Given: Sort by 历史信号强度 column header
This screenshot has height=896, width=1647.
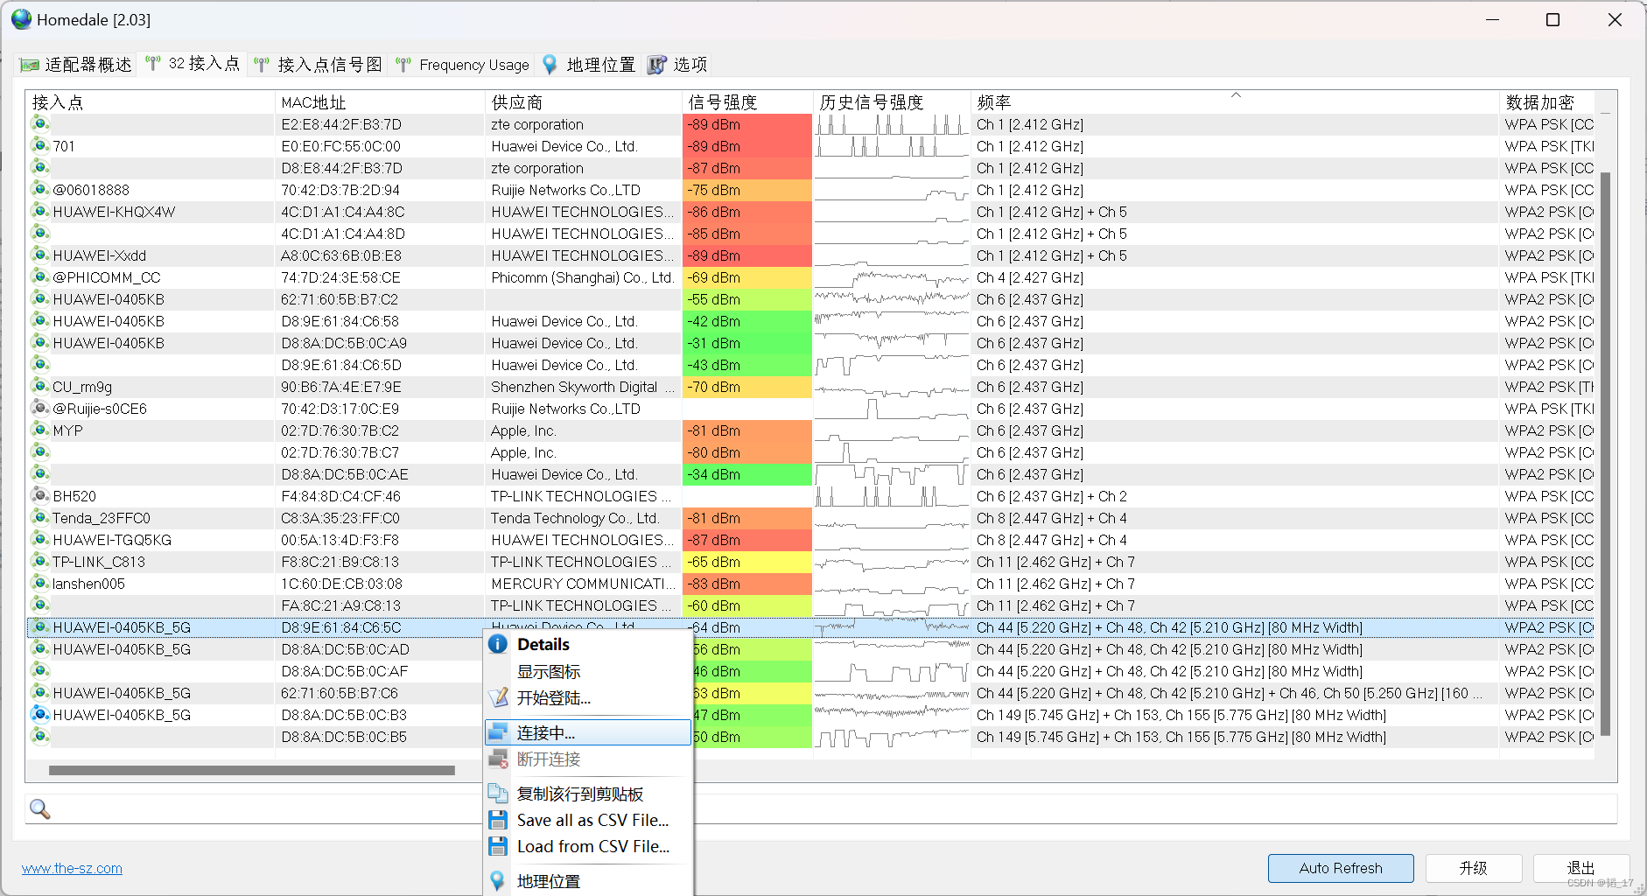Looking at the screenshot, I should (x=892, y=102).
